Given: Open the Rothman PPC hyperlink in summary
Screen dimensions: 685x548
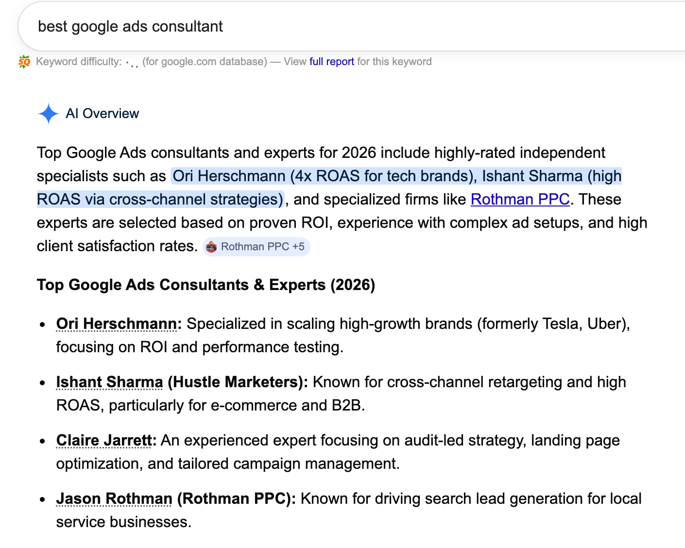Looking at the screenshot, I should (x=520, y=199).
